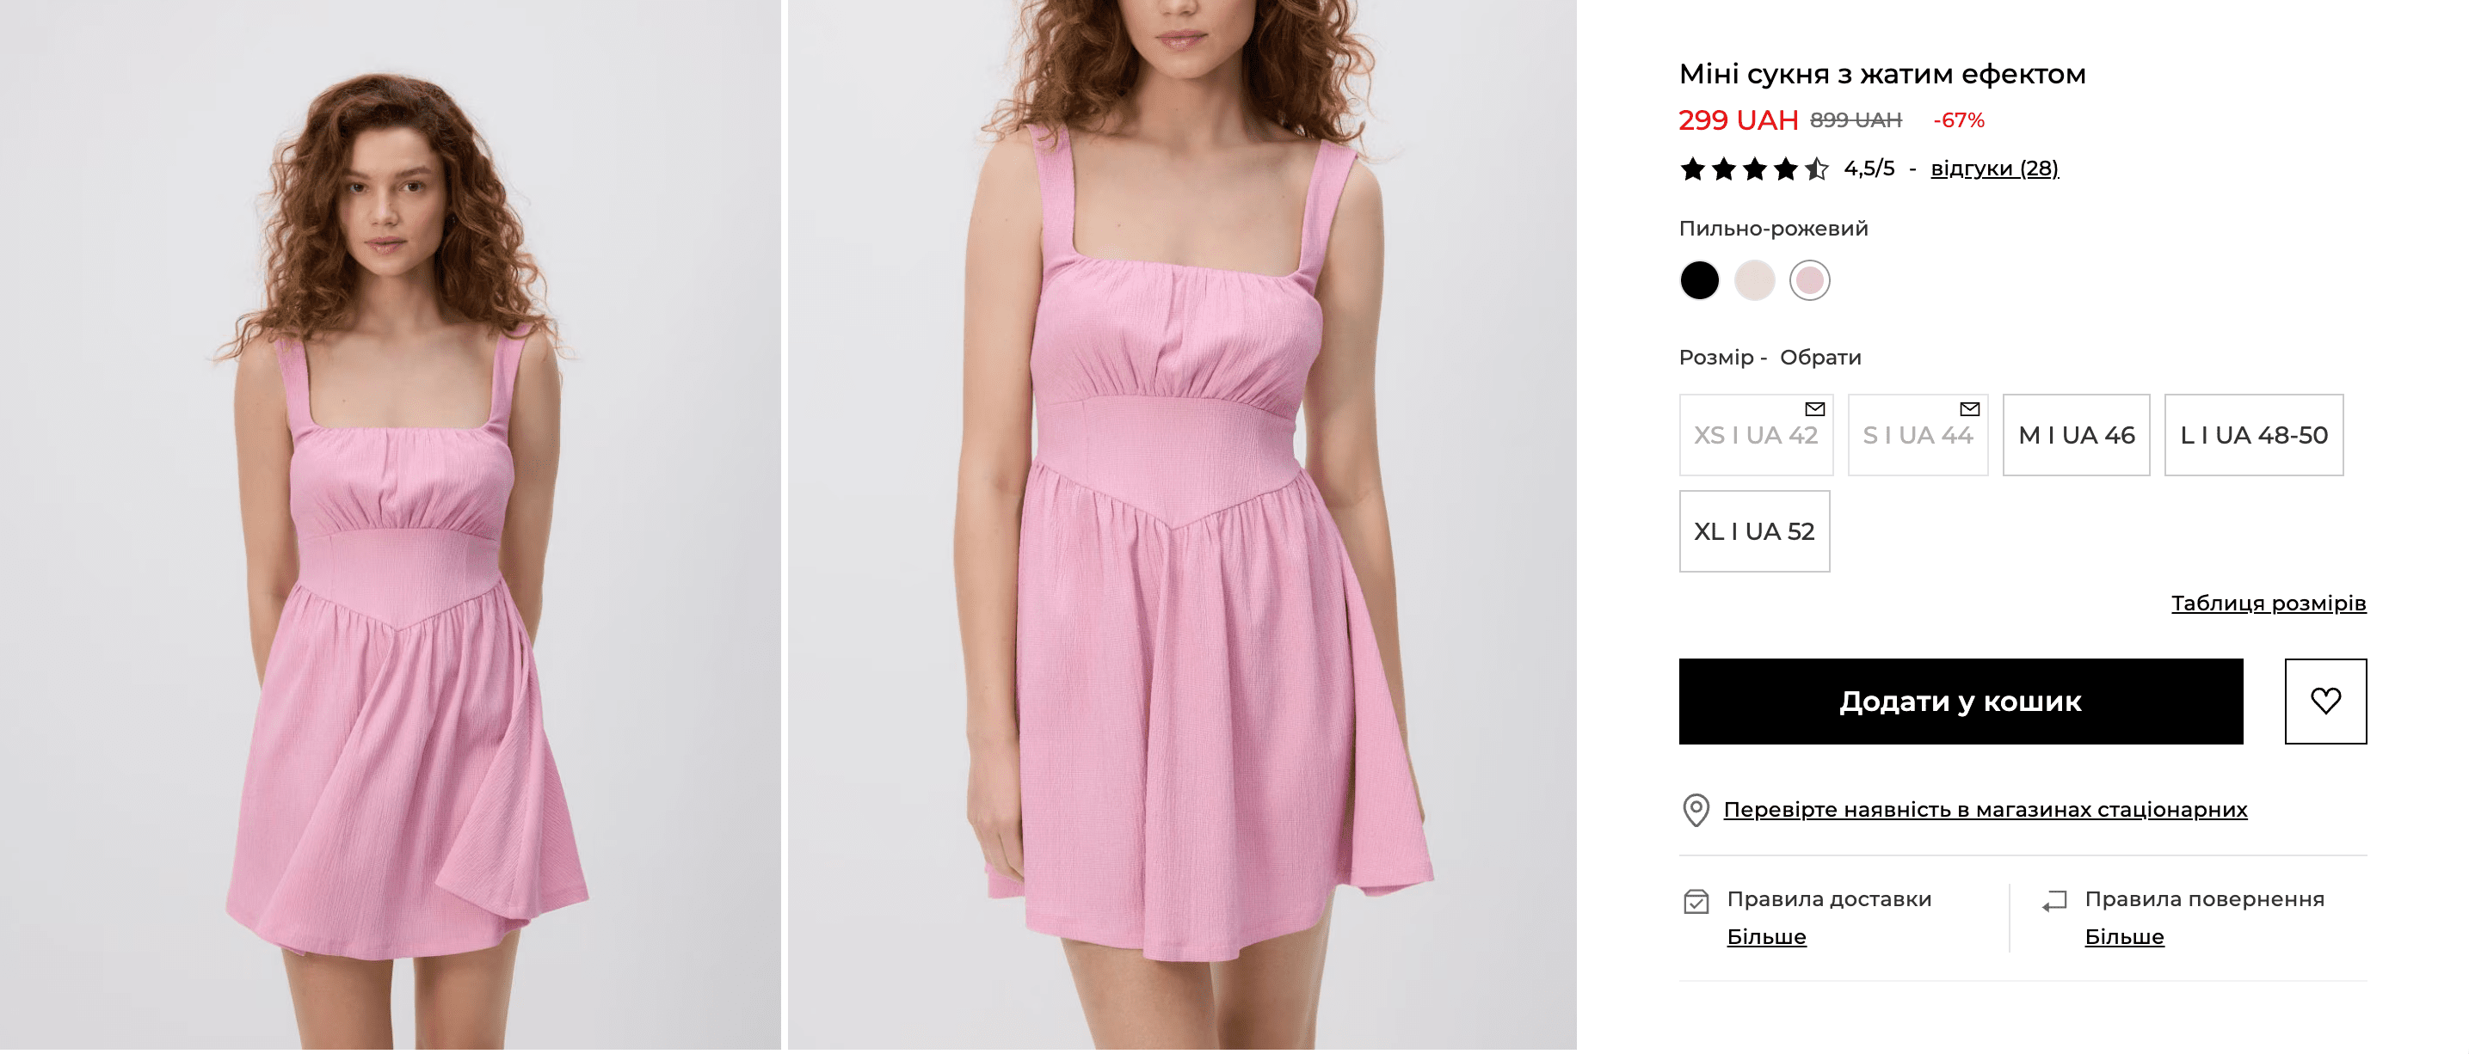Click the return arrow icon
The height and width of the screenshot is (1054, 2469).
tap(2054, 902)
